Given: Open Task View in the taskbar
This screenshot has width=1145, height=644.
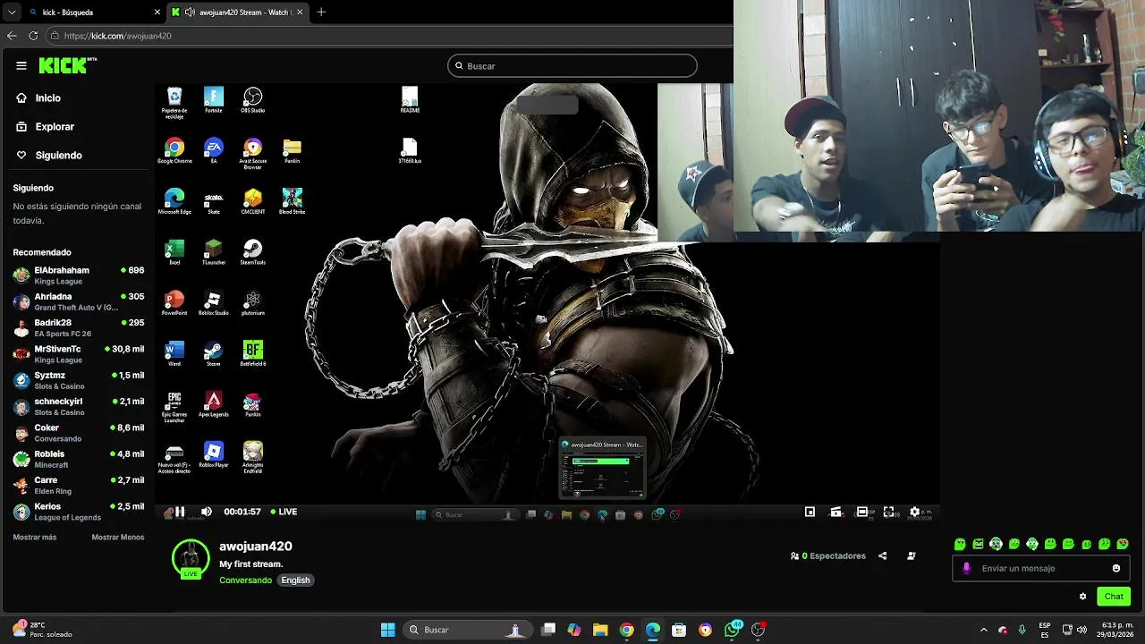Looking at the screenshot, I should coord(548,630).
